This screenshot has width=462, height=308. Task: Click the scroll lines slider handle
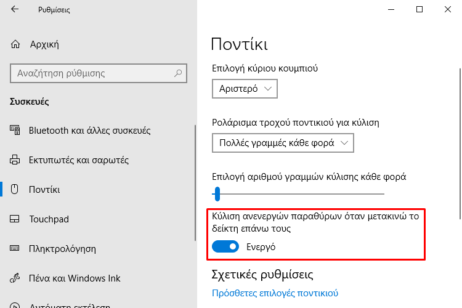coord(217,194)
